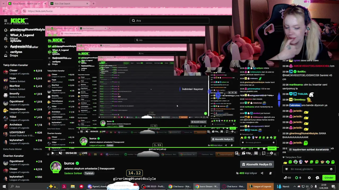Screen dimensions: 339x190
Task: Select the Turkish language tag
Action: [89, 173]
